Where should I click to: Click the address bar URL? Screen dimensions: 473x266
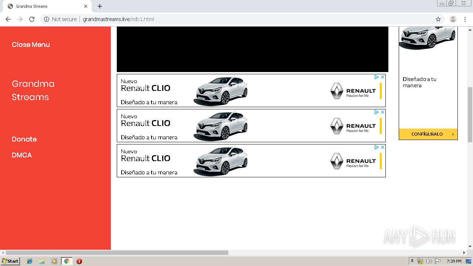coord(118,19)
